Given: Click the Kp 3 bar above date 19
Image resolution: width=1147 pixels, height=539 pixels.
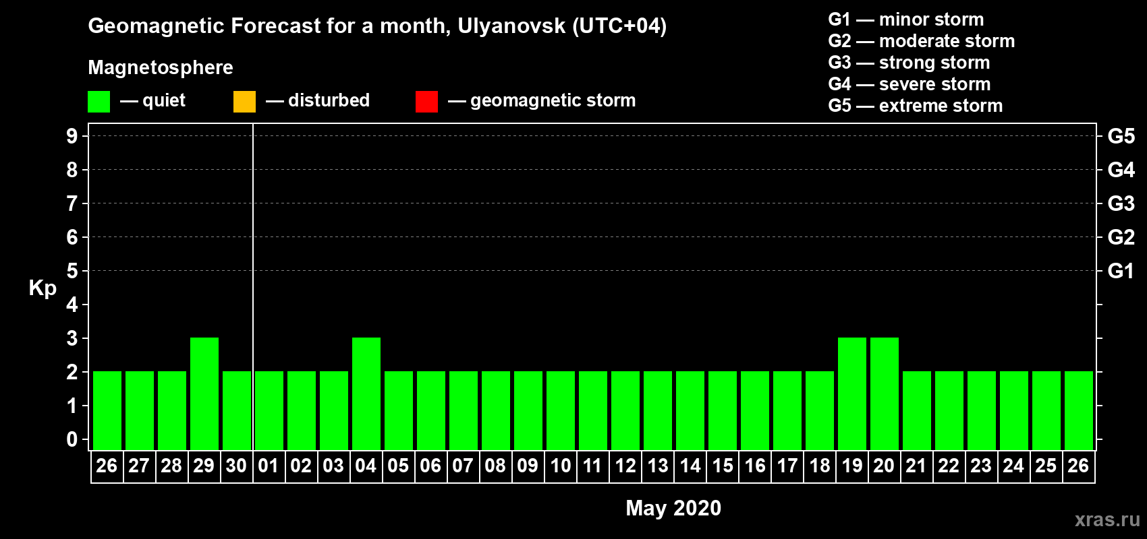Looking at the screenshot, I should point(852,393).
